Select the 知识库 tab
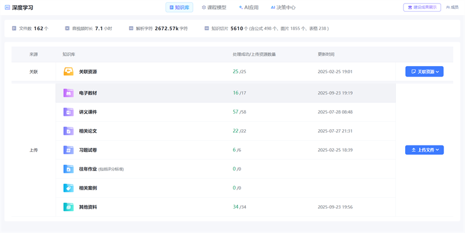 tap(179, 8)
